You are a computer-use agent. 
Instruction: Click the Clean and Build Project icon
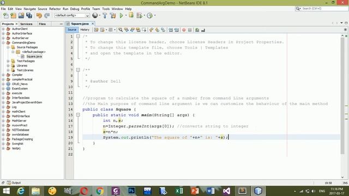click(113, 16)
